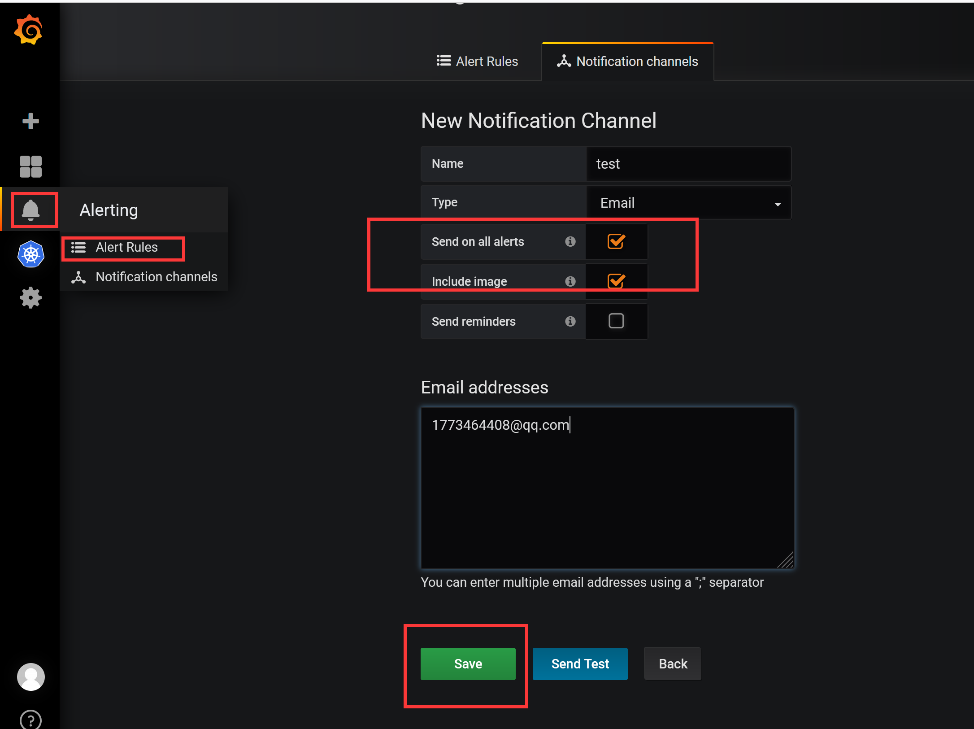Switch to the Alert Rules tab
Image resolution: width=974 pixels, height=729 pixels.
[478, 61]
